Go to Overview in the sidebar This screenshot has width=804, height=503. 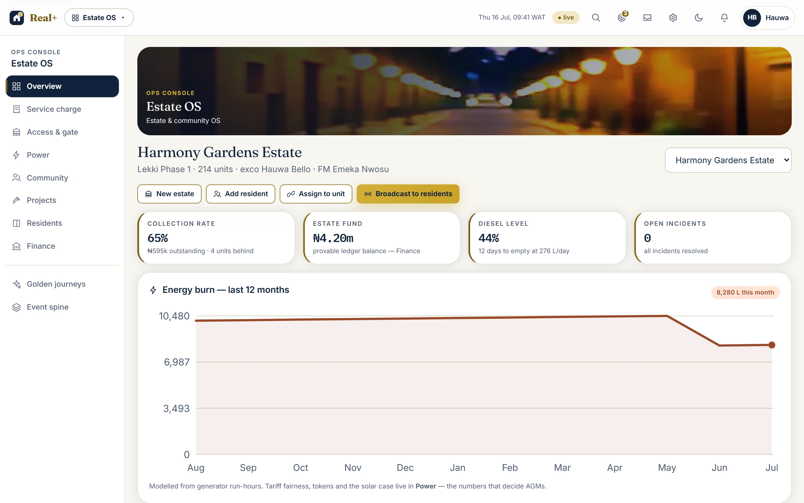click(x=62, y=86)
